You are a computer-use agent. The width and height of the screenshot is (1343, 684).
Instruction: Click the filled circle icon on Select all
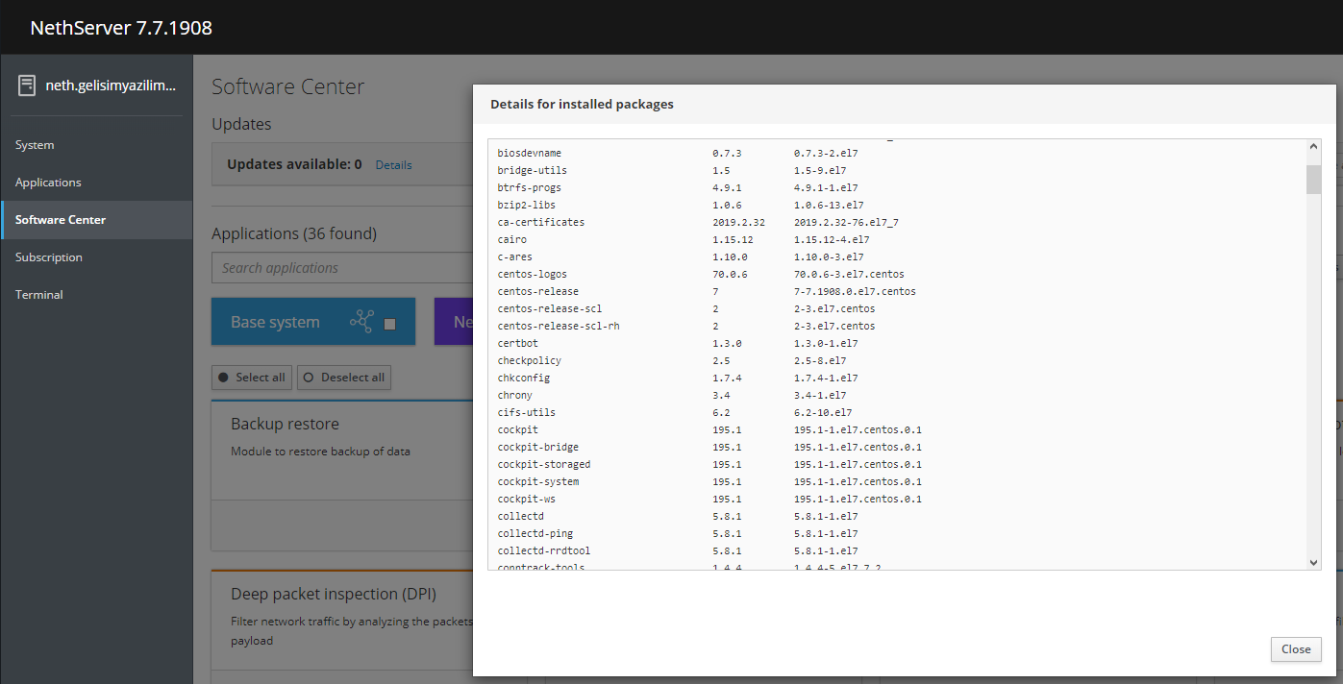(x=223, y=378)
